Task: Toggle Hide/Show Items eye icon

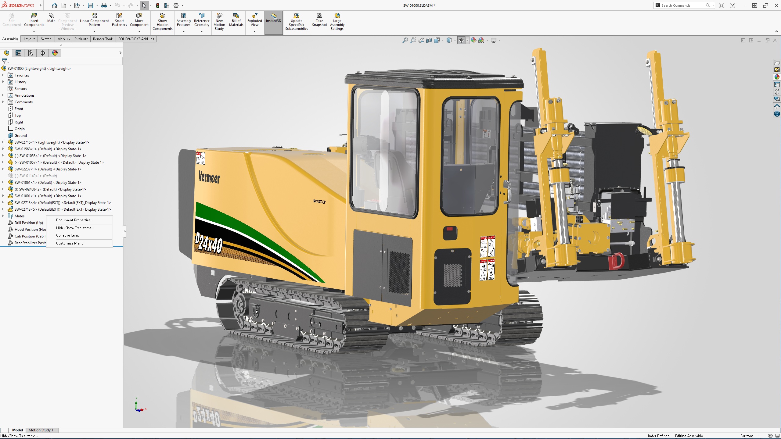Action: [461, 40]
